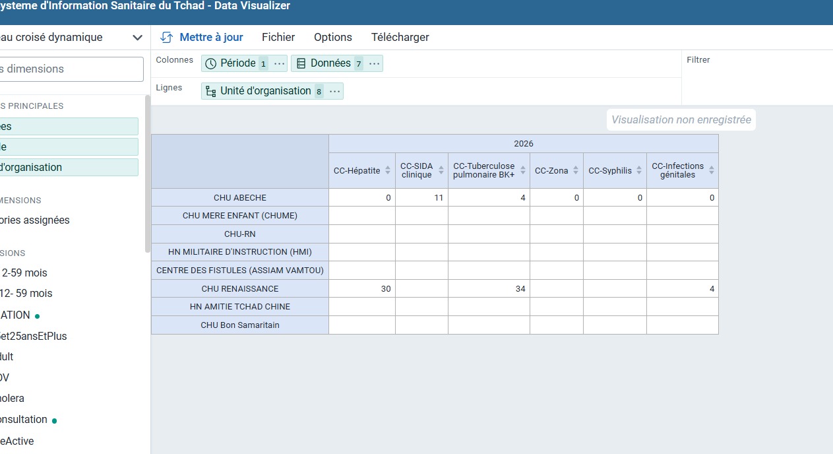Click the CHU MERE ENFANT (CHUME) row

click(x=240, y=216)
